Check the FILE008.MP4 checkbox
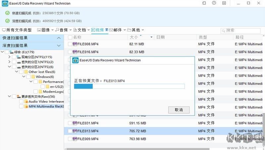Screen dimensions: 265x150 coord(70,44)
